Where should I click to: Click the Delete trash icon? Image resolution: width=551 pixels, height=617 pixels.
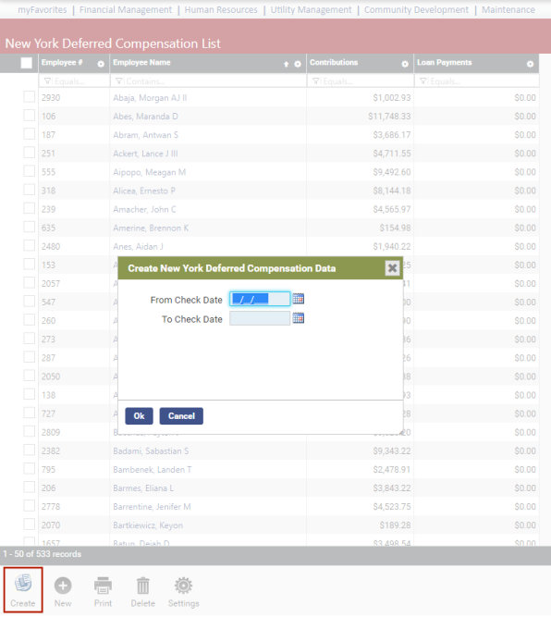(142, 586)
